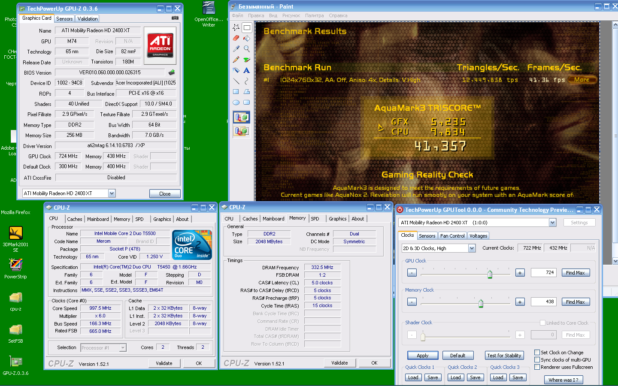This screenshot has height=386, width=618.
Task: Click Default button in GPUTool
Action: click(x=457, y=356)
